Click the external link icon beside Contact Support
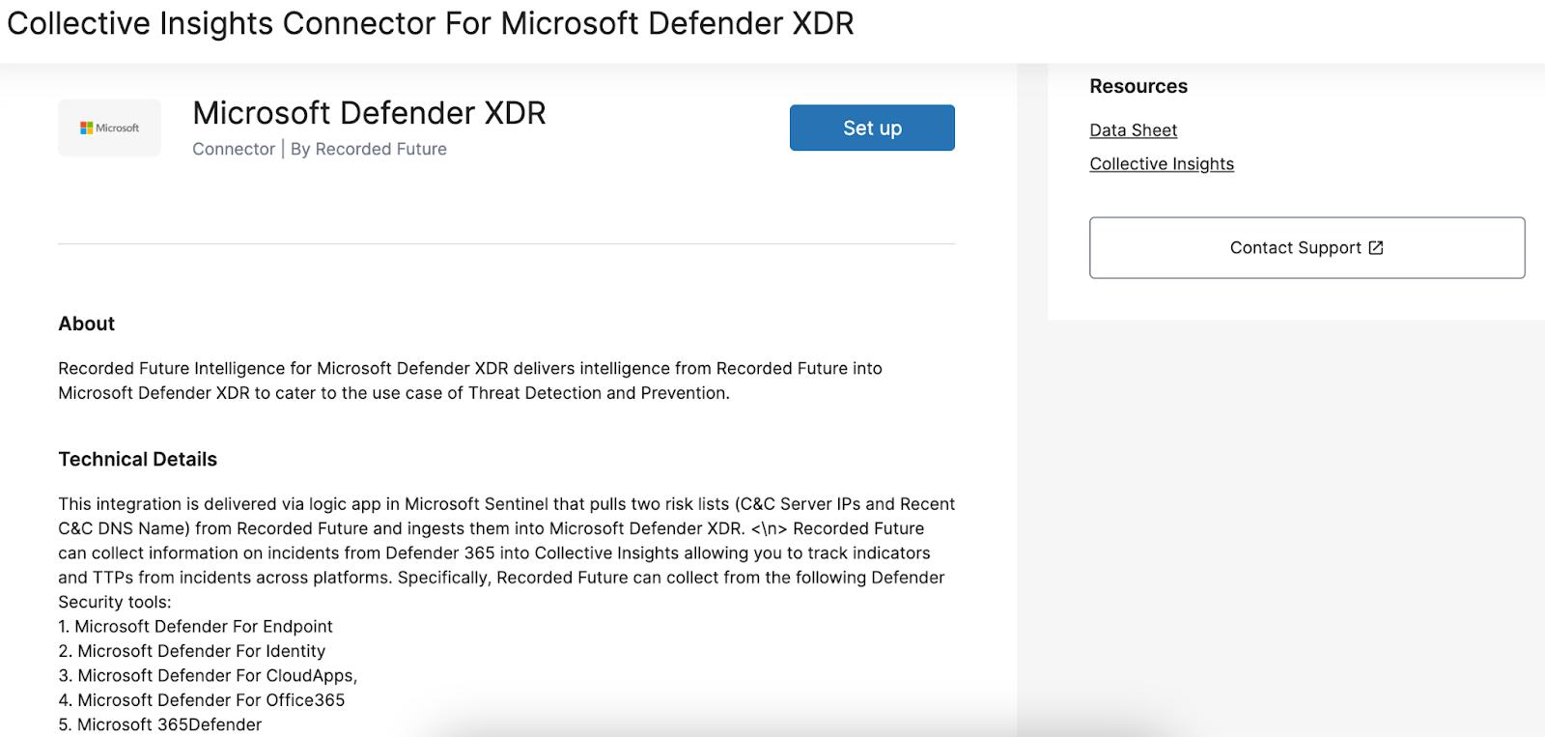This screenshot has height=737, width=1545. [x=1376, y=248]
